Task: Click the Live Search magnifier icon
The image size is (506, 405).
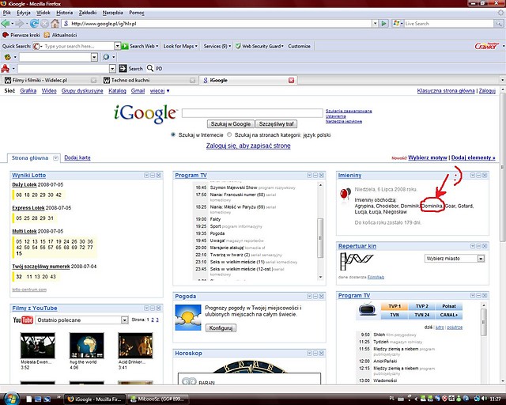Action: coord(499,23)
